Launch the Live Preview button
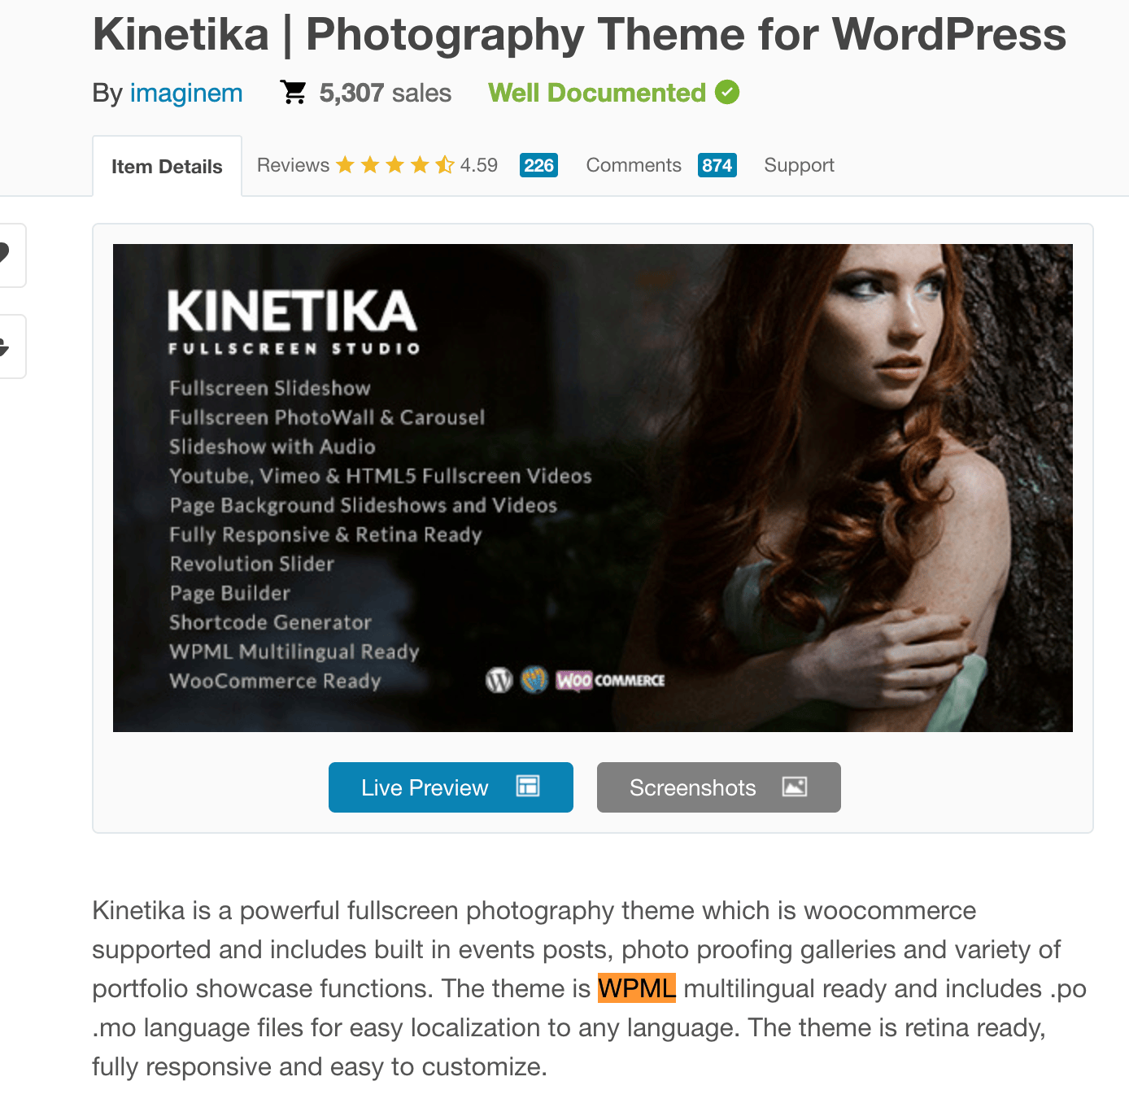1129x1116 pixels. coord(451,787)
